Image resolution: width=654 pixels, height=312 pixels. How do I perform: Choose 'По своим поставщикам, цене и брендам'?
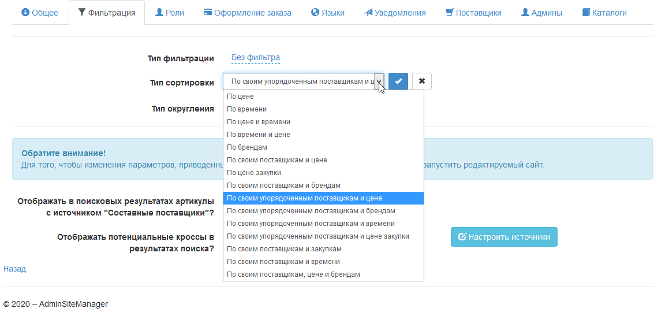click(x=293, y=274)
